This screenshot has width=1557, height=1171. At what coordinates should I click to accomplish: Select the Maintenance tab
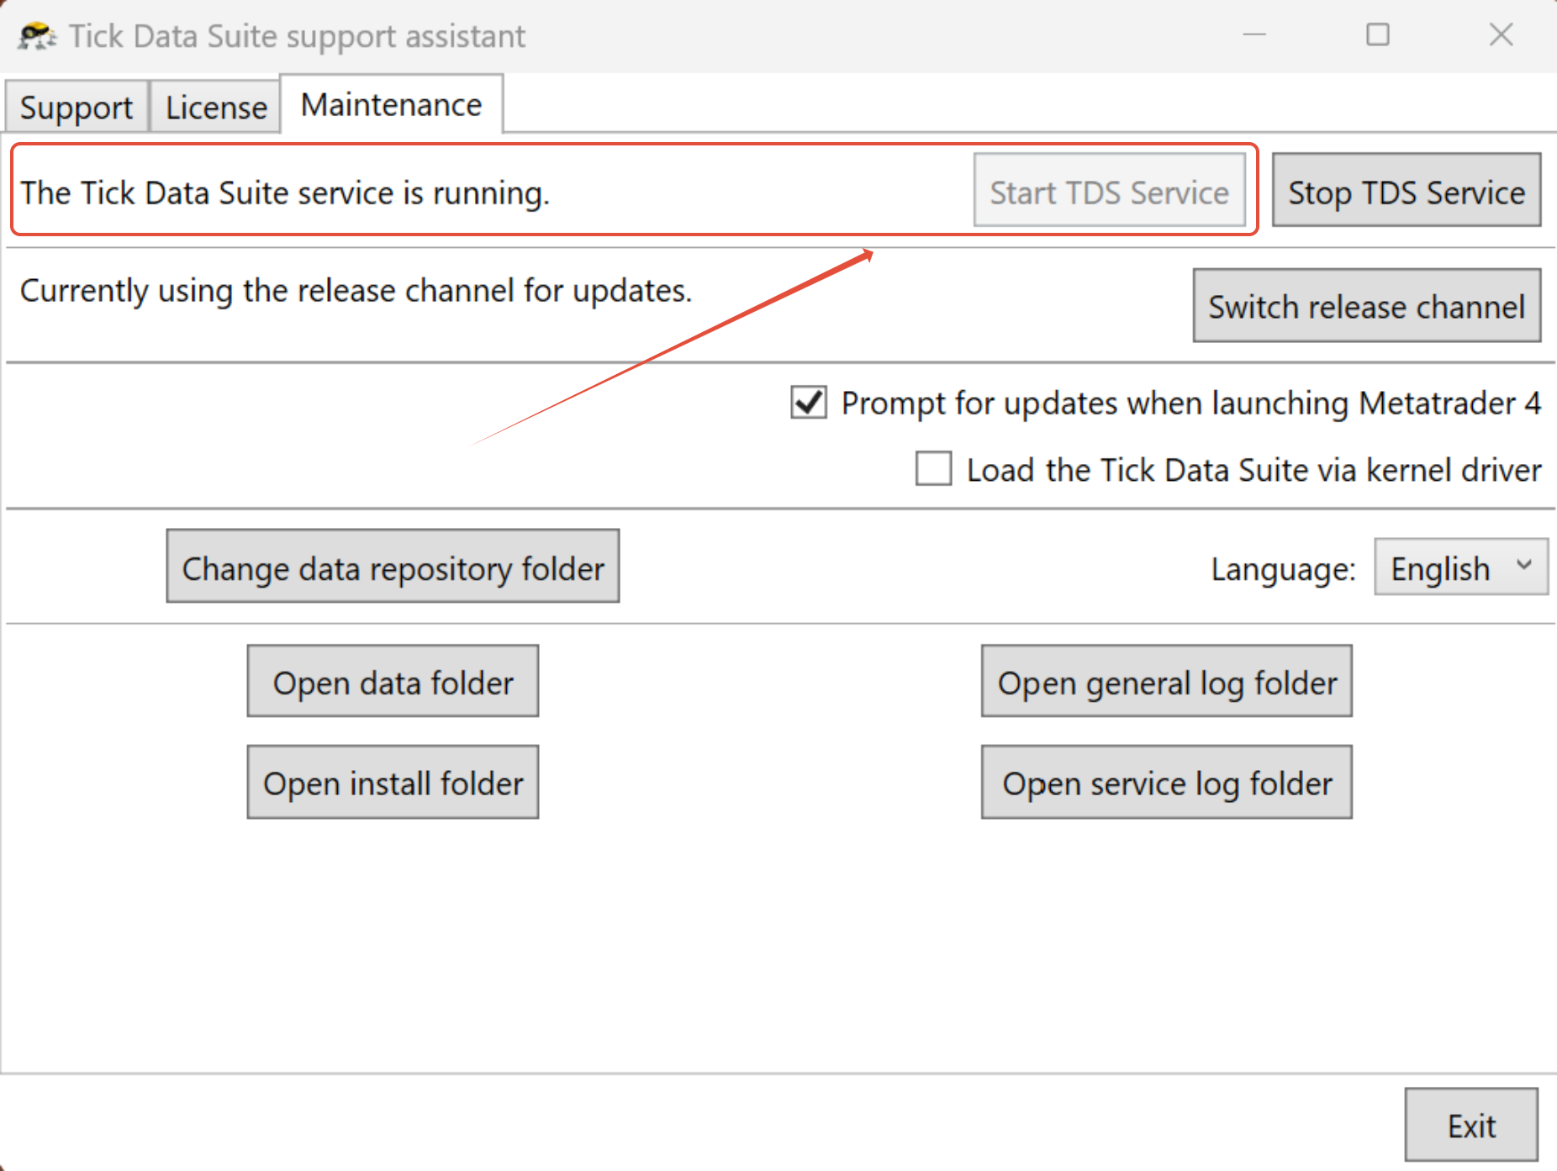point(392,104)
